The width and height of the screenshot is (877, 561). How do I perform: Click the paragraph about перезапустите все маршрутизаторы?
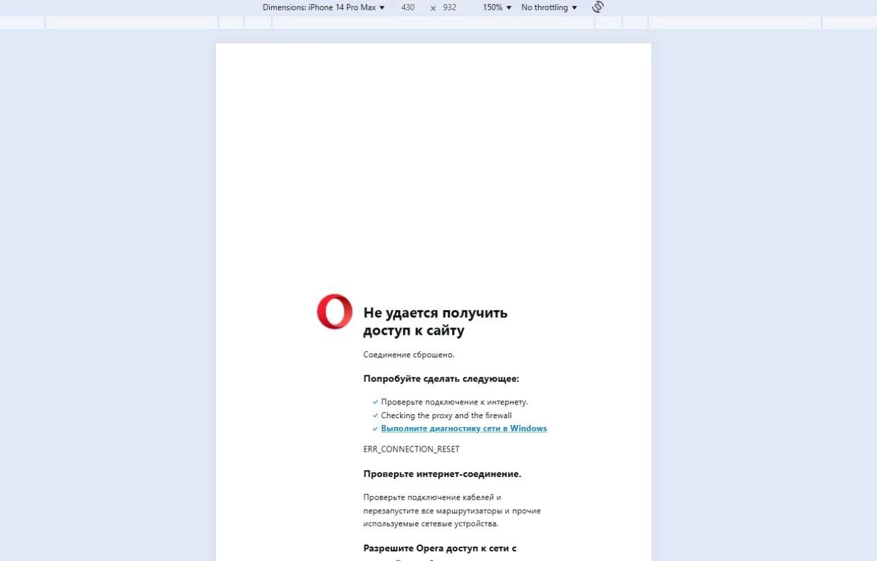[452, 510]
